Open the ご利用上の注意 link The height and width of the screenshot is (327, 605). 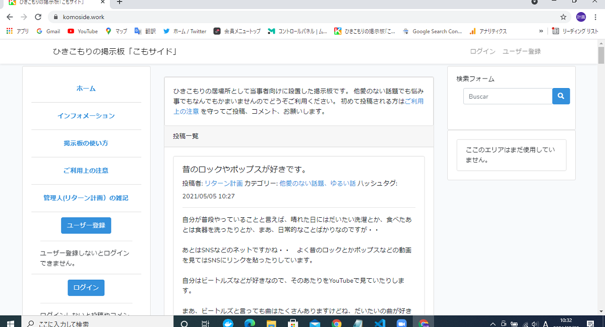[x=86, y=171]
